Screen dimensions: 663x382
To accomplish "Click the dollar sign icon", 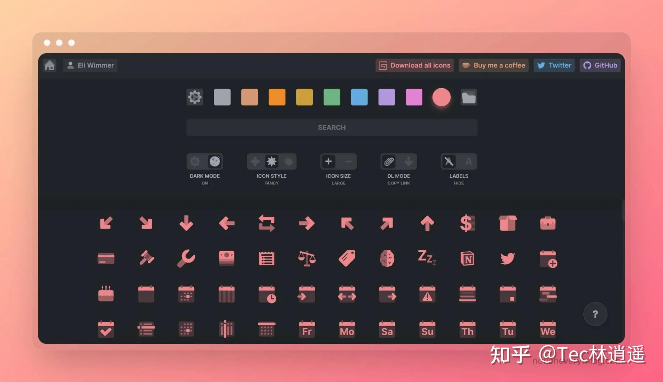I will (467, 223).
